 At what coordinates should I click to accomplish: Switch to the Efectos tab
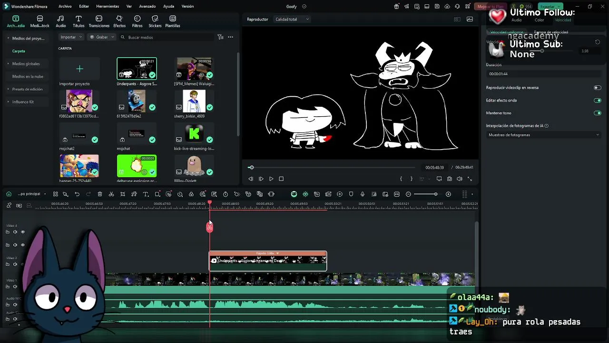pos(119,22)
